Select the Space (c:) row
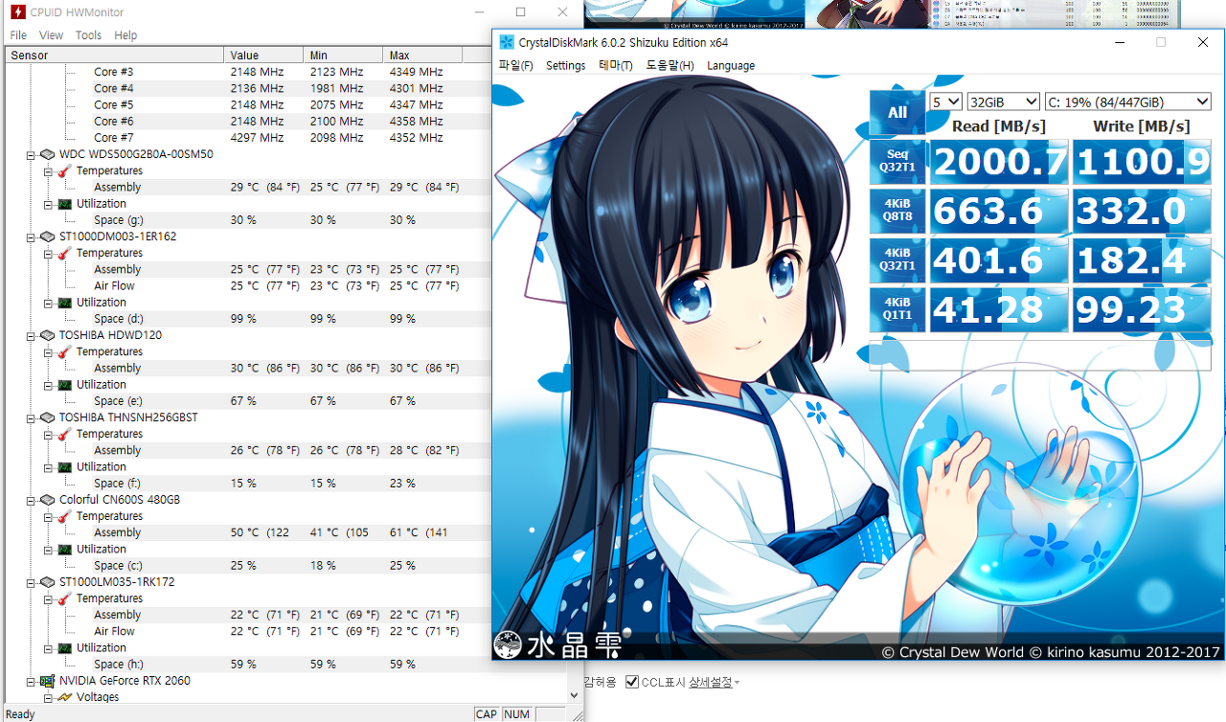1226x722 pixels. coord(245,566)
